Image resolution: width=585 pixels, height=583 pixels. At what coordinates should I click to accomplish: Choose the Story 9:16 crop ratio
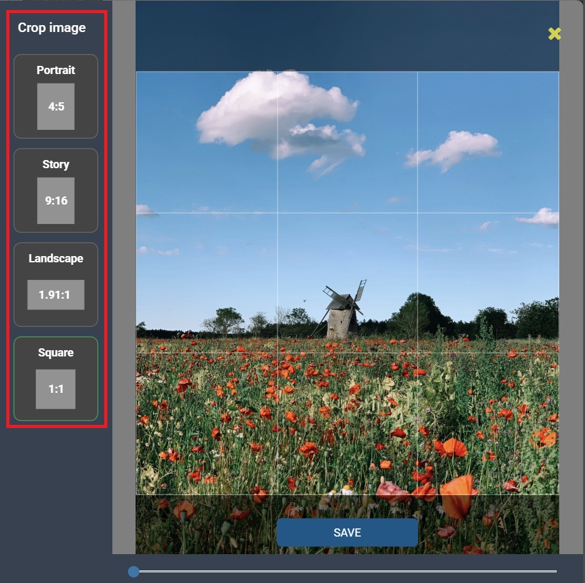tap(56, 190)
